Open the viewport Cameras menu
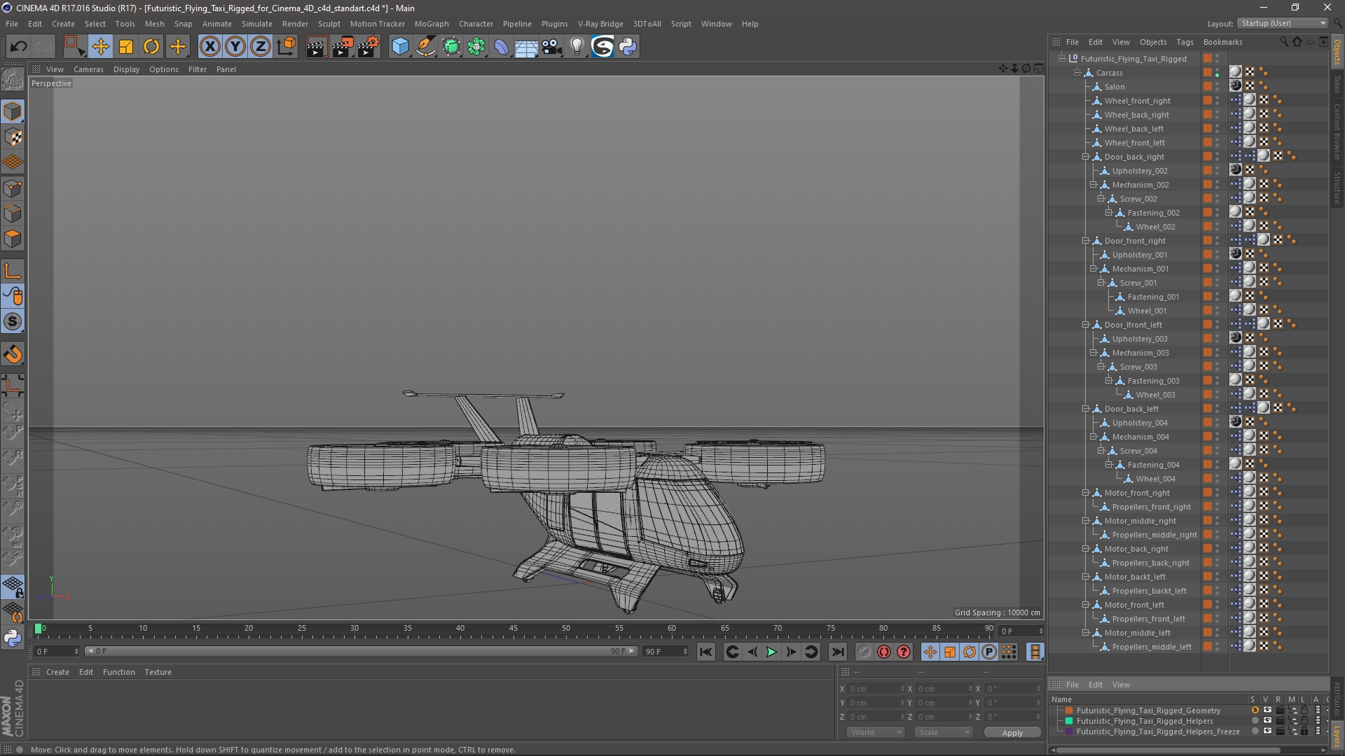 click(x=88, y=69)
